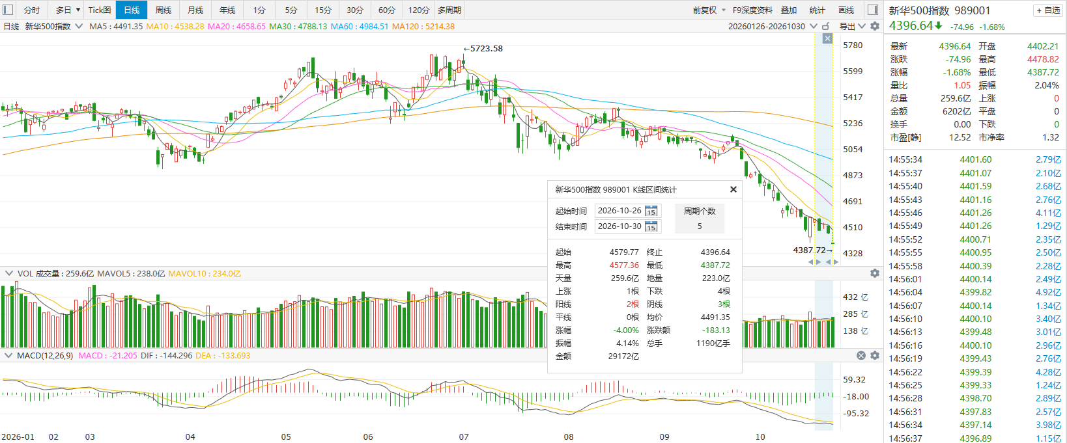
Task: Toggle the right quote panel icon
Action: 873,10
